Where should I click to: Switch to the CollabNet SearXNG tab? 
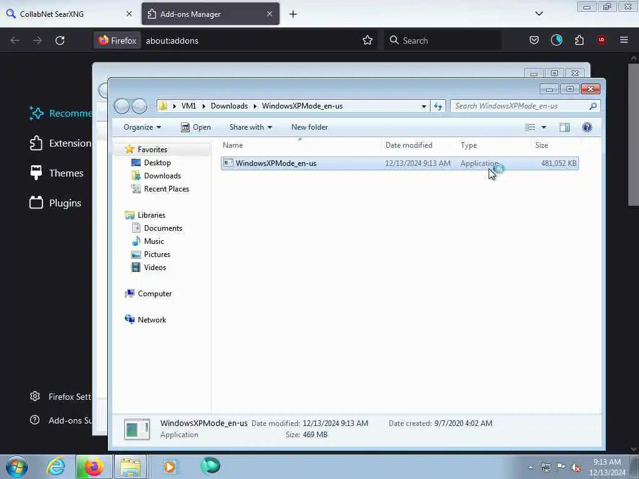tap(69, 14)
